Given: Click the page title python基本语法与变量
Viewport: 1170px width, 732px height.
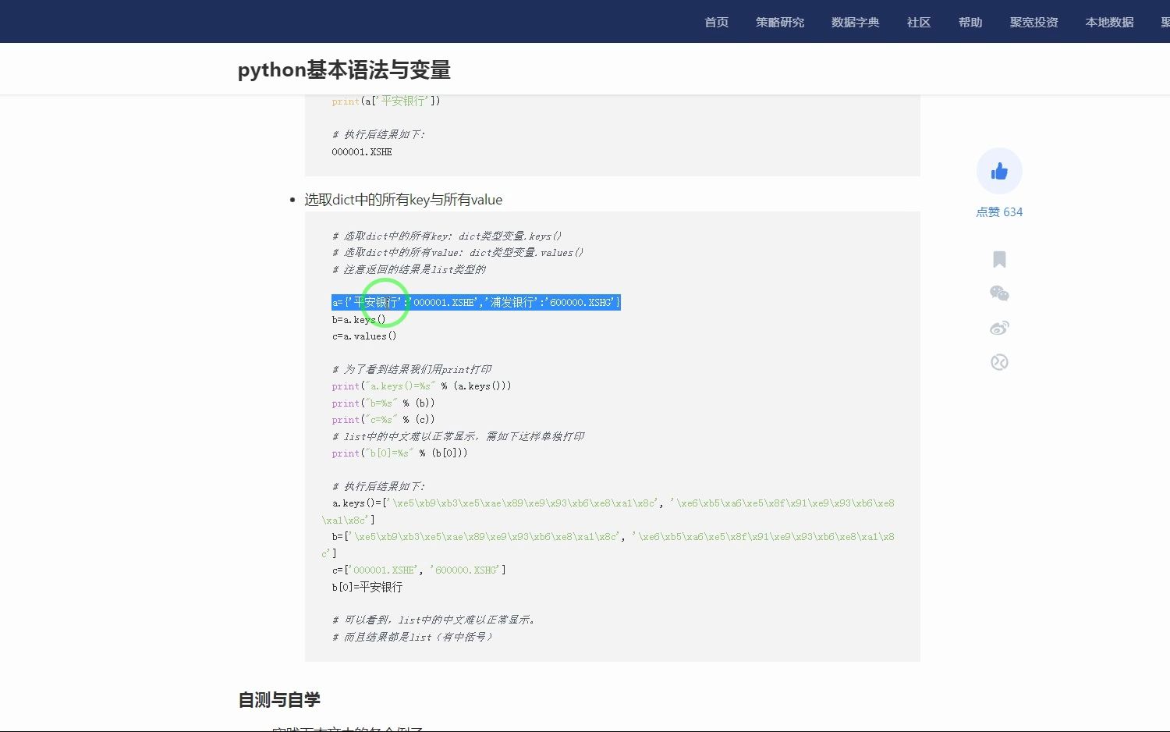Looking at the screenshot, I should tap(344, 70).
